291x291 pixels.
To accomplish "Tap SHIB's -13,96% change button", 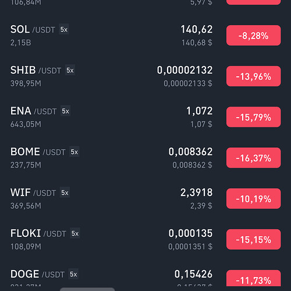I will [254, 76].
